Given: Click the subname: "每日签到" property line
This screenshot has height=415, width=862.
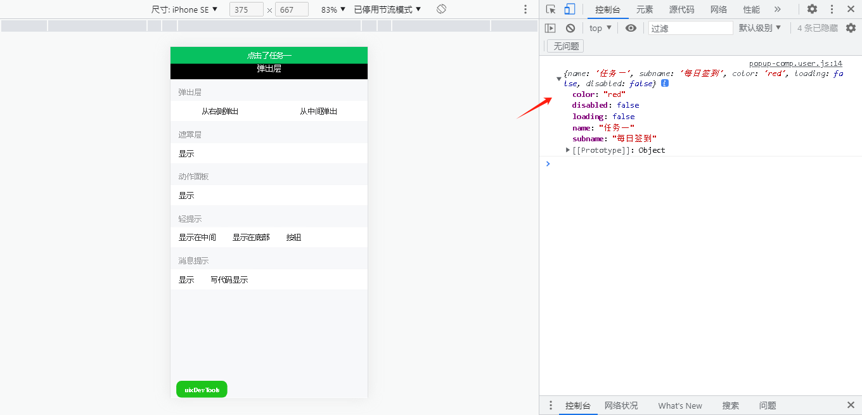Looking at the screenshot, I should tap(614, 139).
